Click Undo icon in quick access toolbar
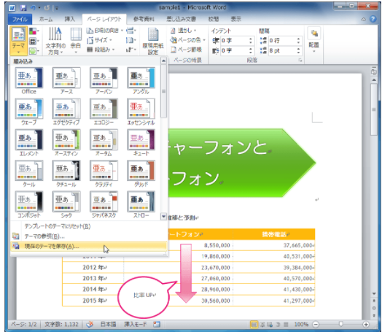This screenshot has height=332, width=382. [x=33, y=8]
